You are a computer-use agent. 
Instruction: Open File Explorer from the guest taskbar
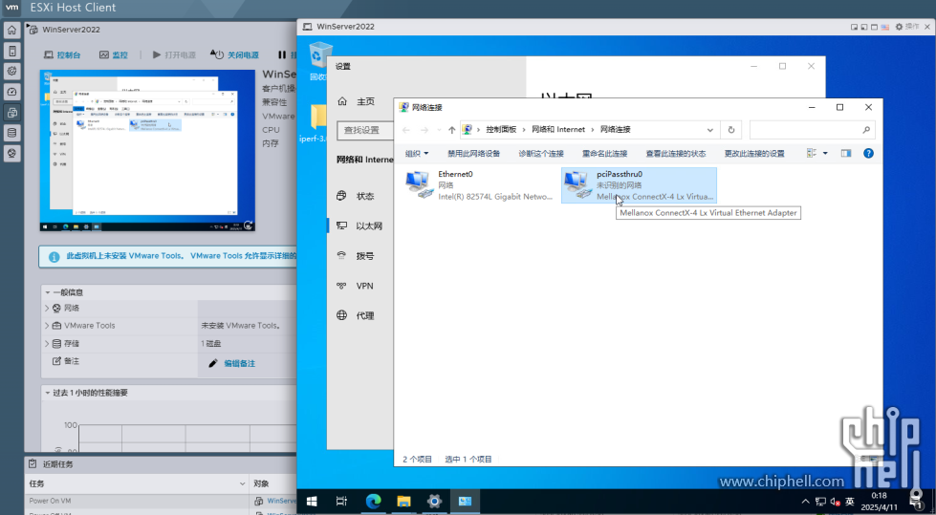404,502
